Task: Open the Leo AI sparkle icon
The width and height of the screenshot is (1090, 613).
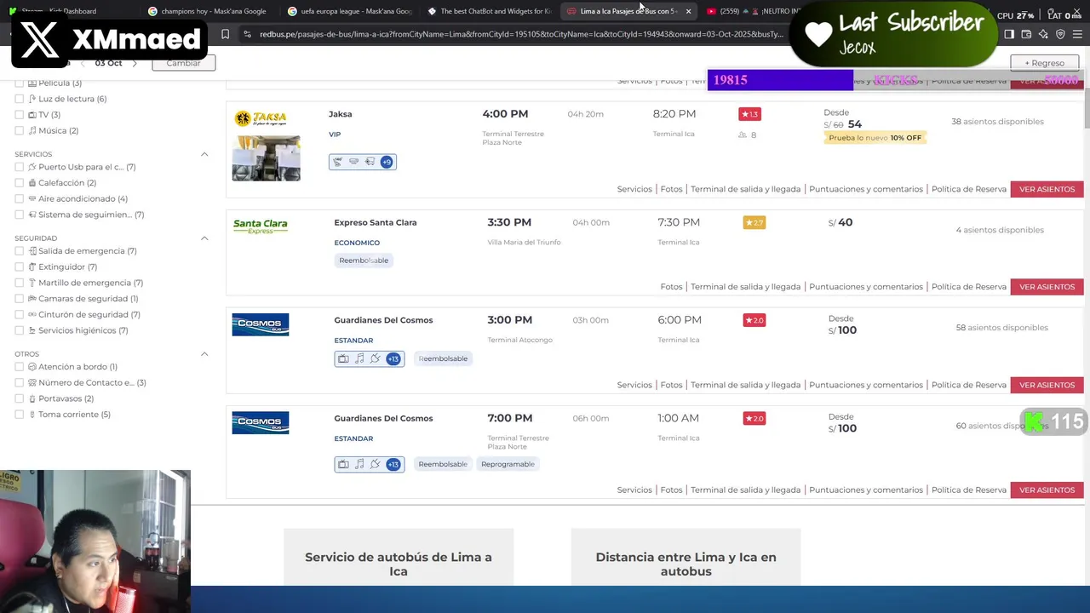Action: pos(1043,34)
